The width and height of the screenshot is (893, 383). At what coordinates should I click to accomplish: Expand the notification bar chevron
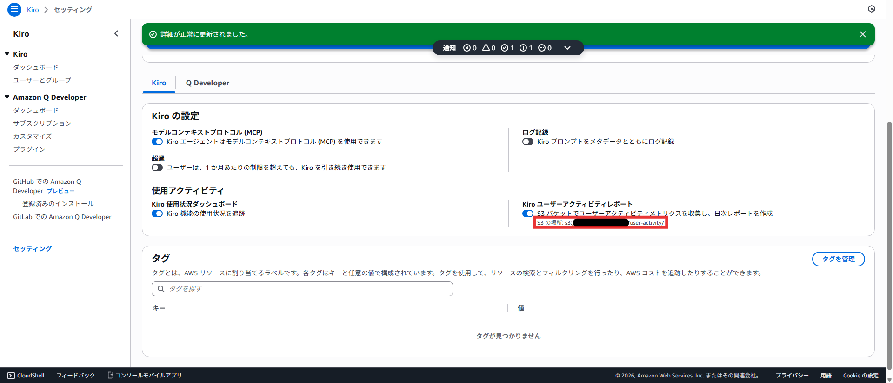pyautogui.click(x=567, y=48)
